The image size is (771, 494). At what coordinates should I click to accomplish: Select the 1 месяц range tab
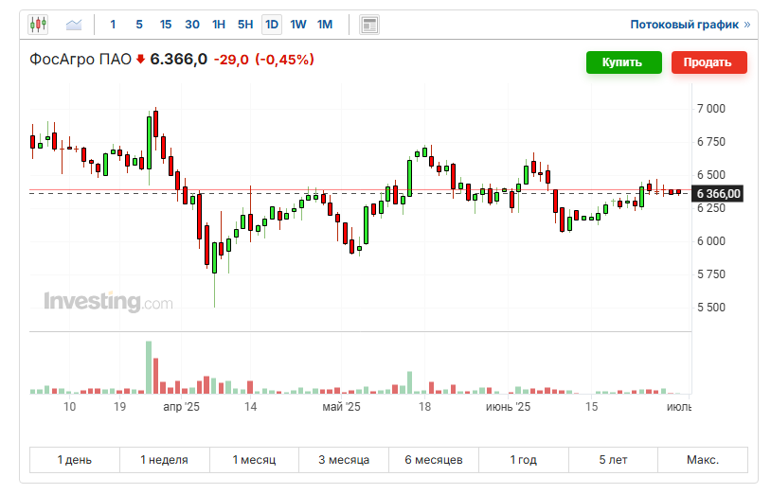pos(254,460)
